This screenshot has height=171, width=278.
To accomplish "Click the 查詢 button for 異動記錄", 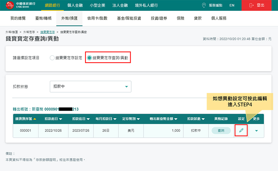I will click(221, 130).
